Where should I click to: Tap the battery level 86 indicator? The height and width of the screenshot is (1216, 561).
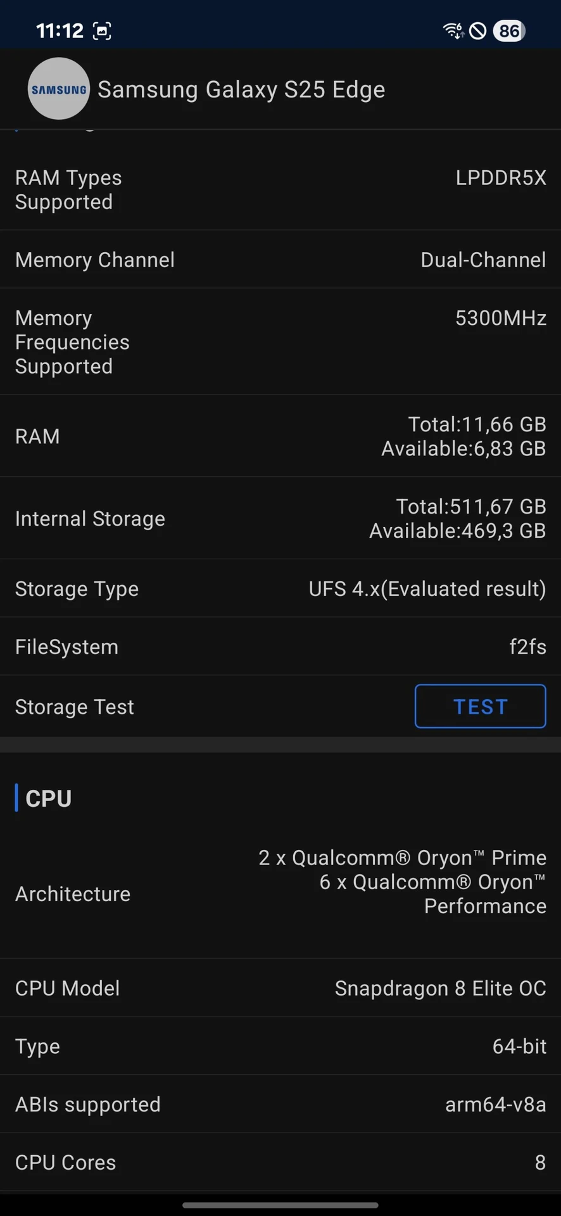pyautogui.click(x=509, y=30)
